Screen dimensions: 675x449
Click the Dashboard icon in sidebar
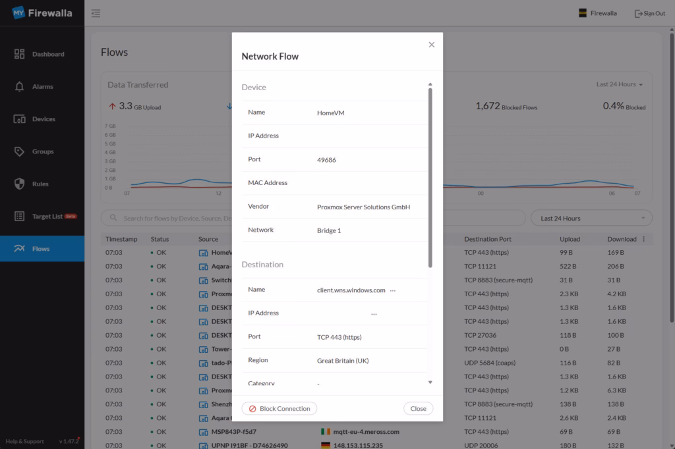click(x=19, y=54)
